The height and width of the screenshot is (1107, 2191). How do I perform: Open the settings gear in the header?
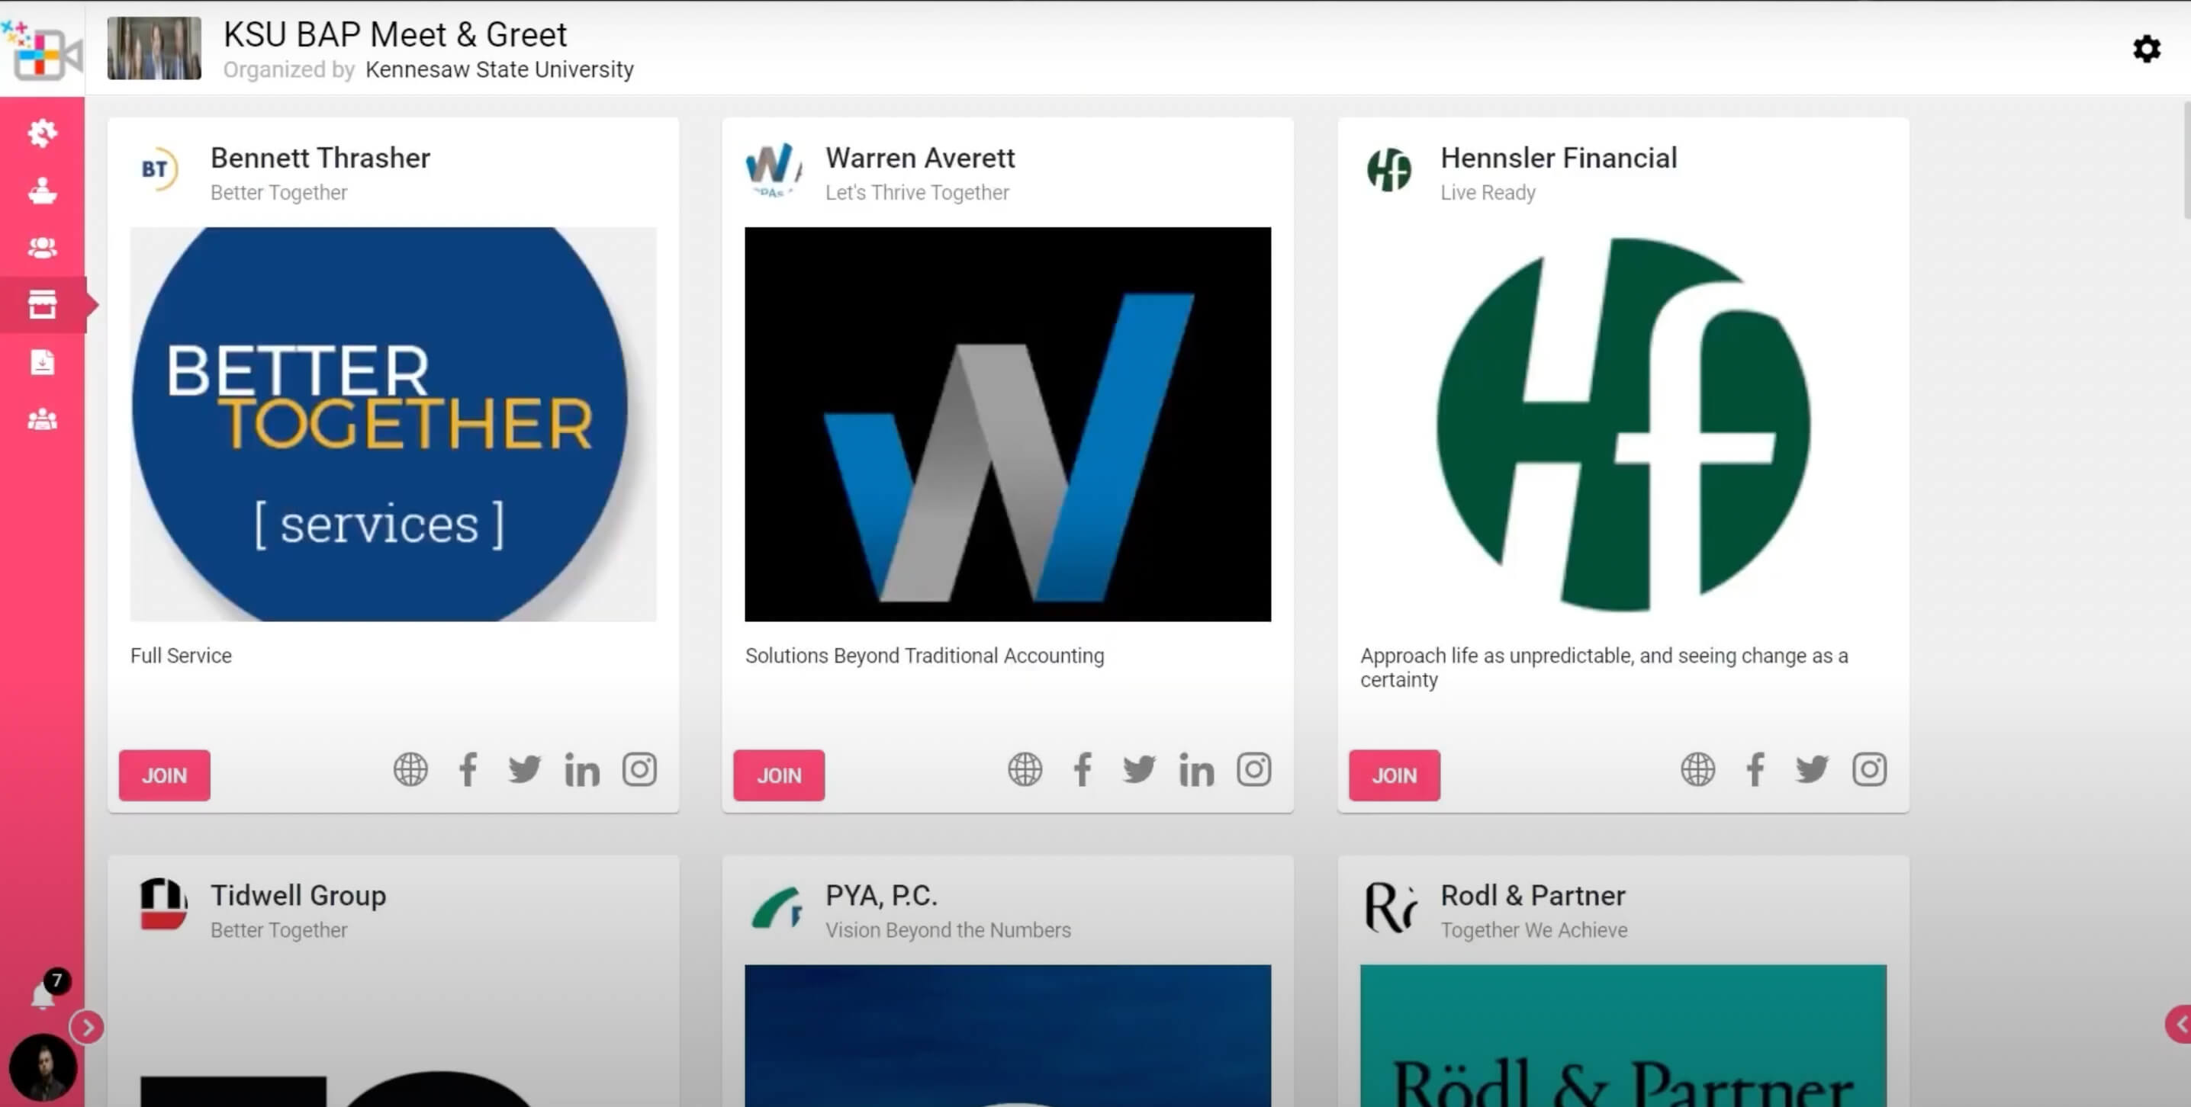tap(2146, 49)
